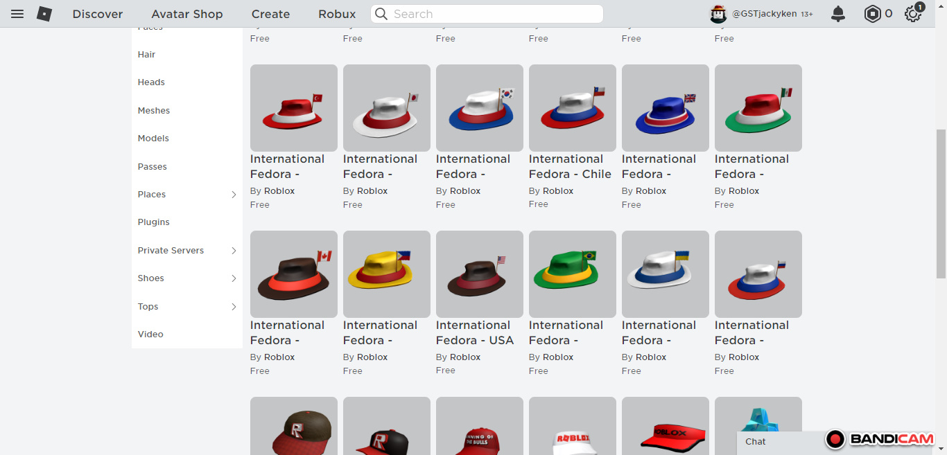Screen dimensions: 947x455
Task: Click the search magnifier icon
Action: 382,14
